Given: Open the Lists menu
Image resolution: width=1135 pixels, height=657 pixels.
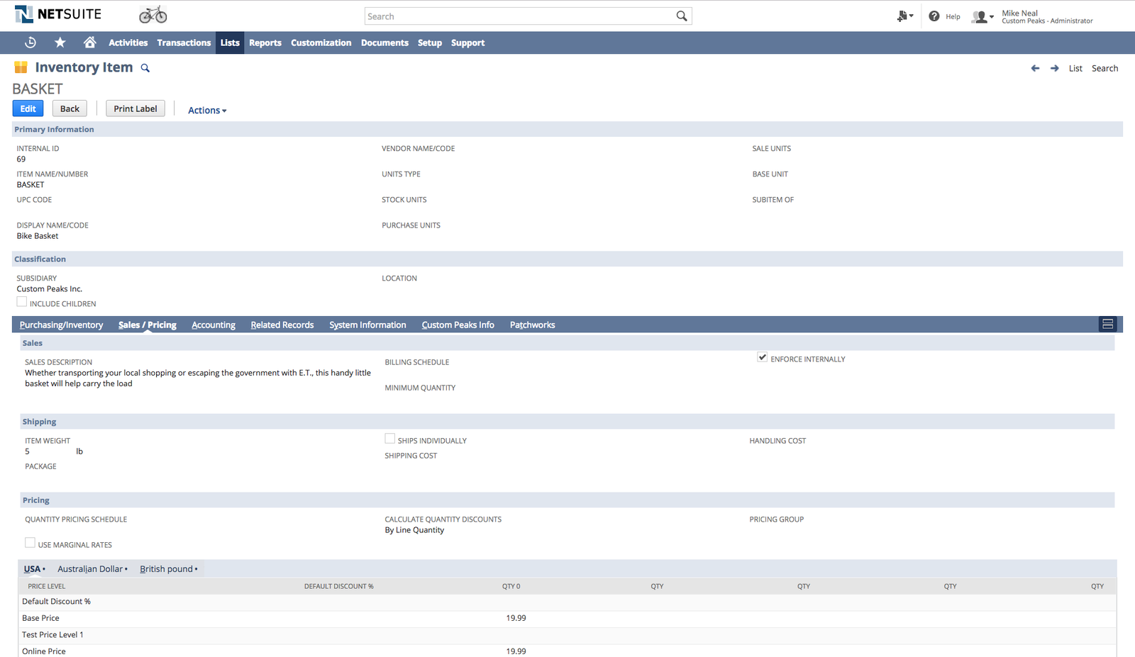Looking at the screenshot, I should click(x=230, y=43).
